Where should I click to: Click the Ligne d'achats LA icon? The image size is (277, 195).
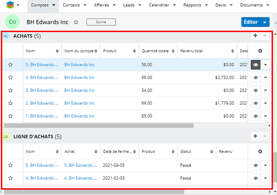tap(6, 137)
